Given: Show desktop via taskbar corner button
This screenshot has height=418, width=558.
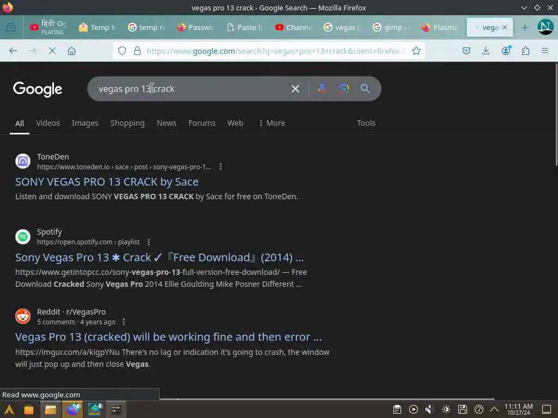Looking at the screenshot, I should pyautogui.click(x=547, y=409).
